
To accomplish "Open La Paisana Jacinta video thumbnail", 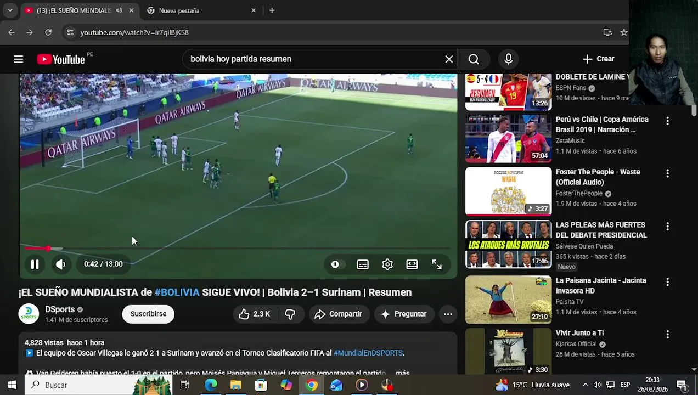I will [508, 300].
